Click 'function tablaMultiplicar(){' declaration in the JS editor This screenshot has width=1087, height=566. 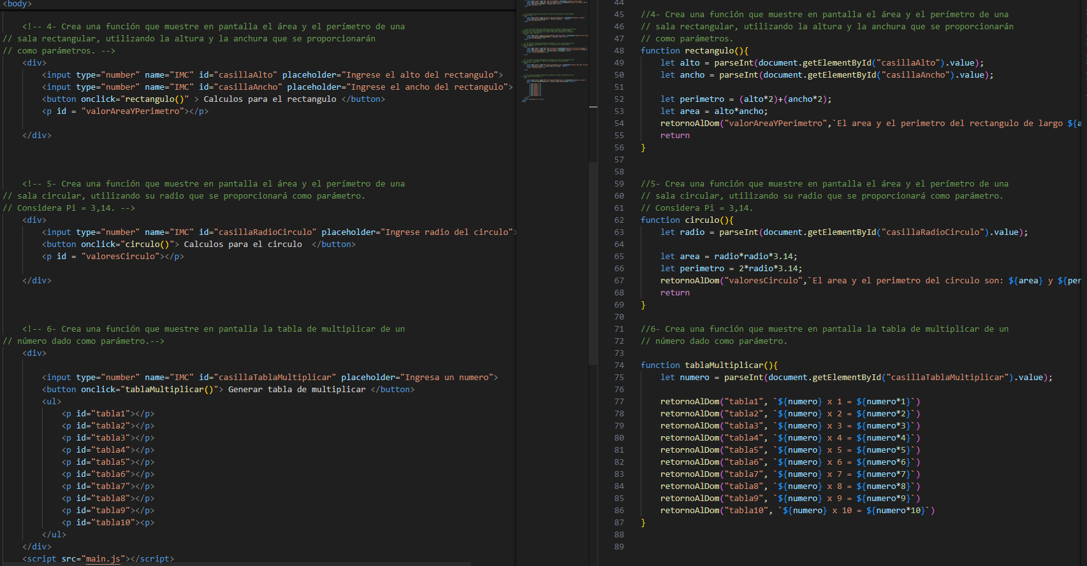click(709, 365)
